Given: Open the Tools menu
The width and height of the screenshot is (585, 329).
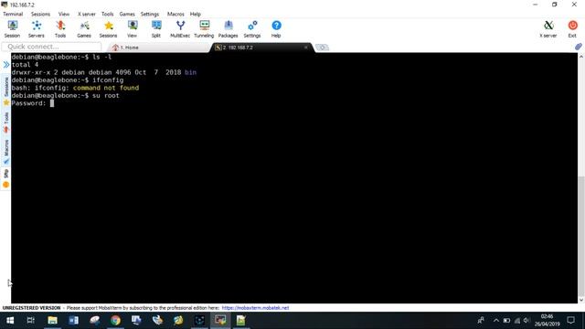Looking at the screenshot, I should [108, 14].
